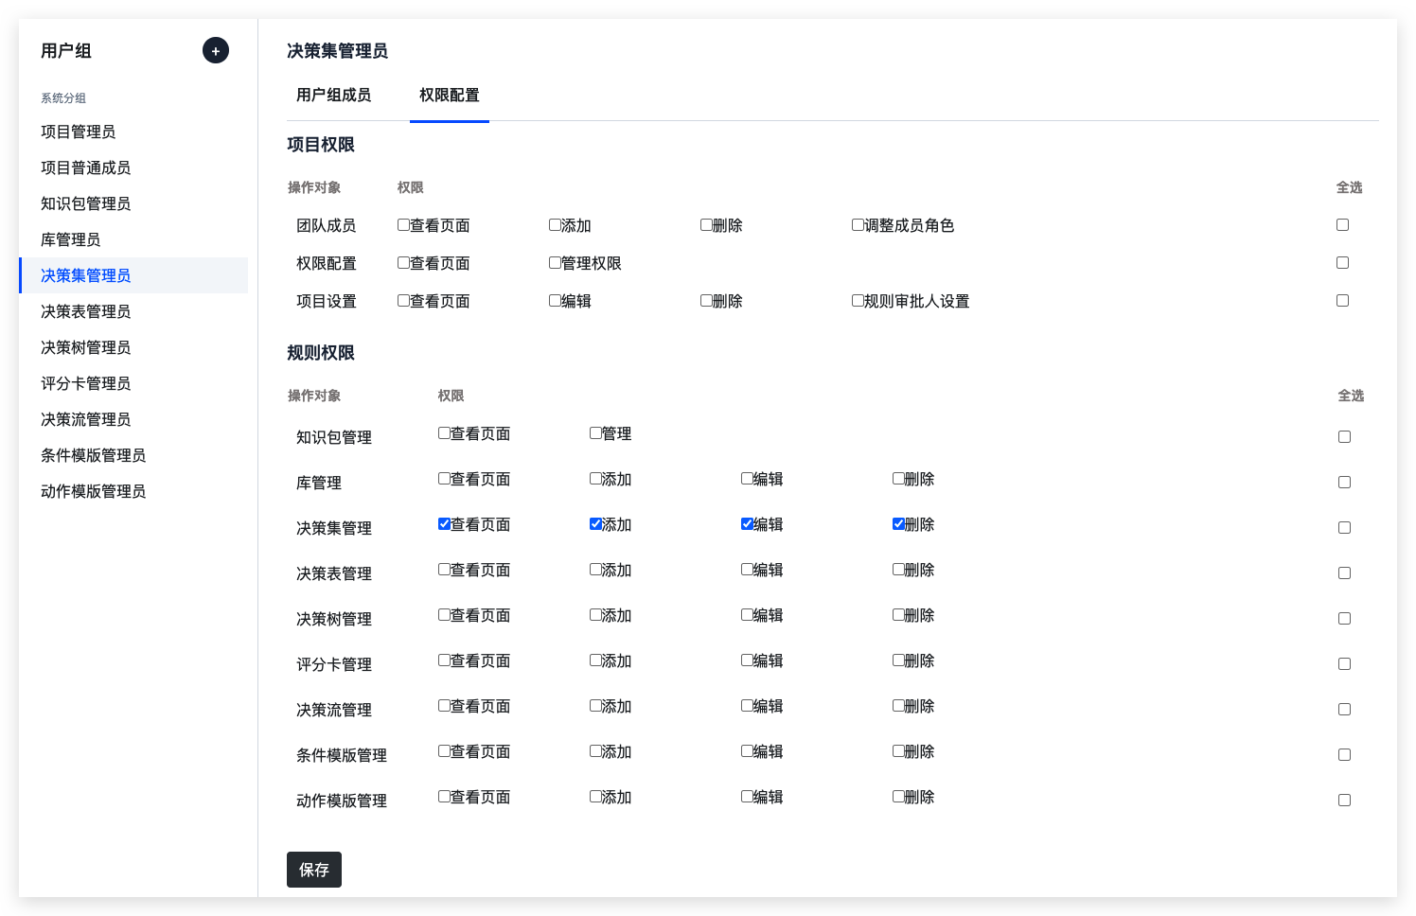Toggle 全选 checkbox for 决策集管理 row
This screenshot has width=1416, height=916.
click(x=1344, y=528)
